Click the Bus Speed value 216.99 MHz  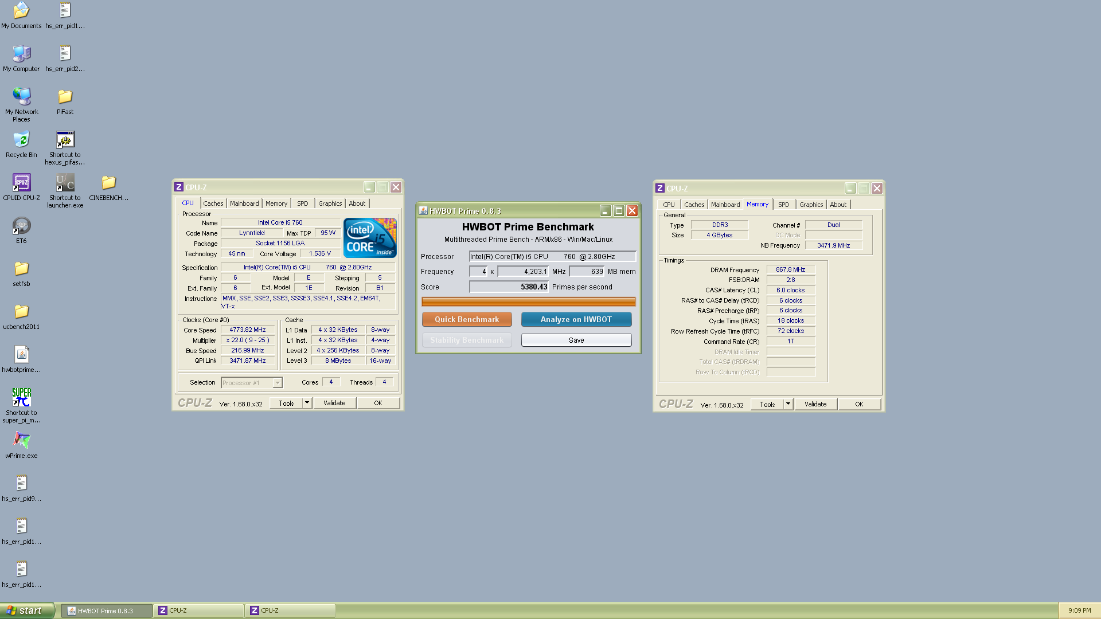coord(248,350)
